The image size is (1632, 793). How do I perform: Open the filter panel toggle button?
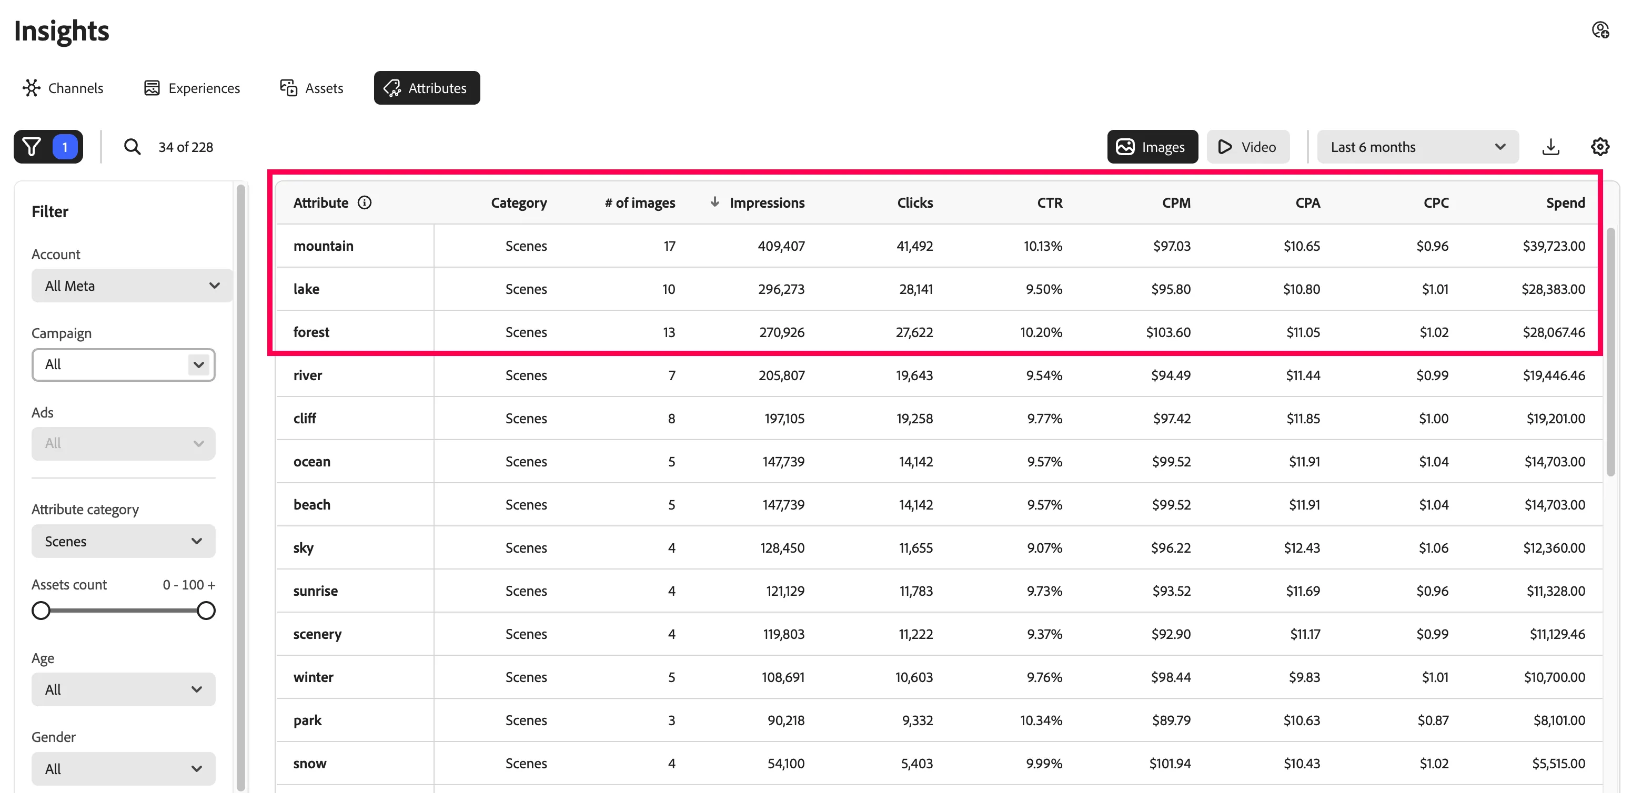(48, 147)
